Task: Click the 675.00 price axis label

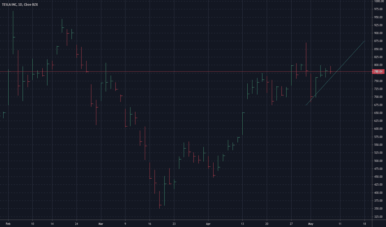Action: pos(378,105)
